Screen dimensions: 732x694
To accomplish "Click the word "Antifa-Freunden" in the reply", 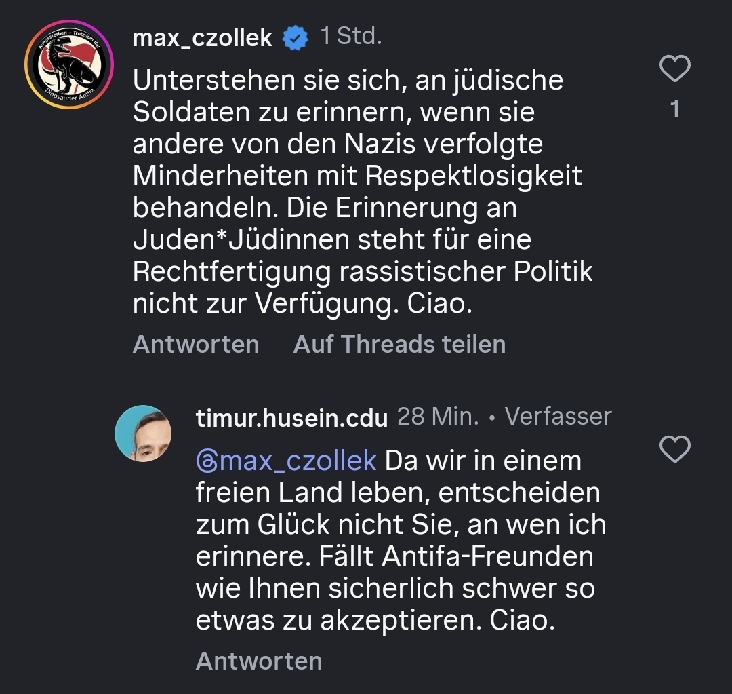I will [x=487, y=556].
